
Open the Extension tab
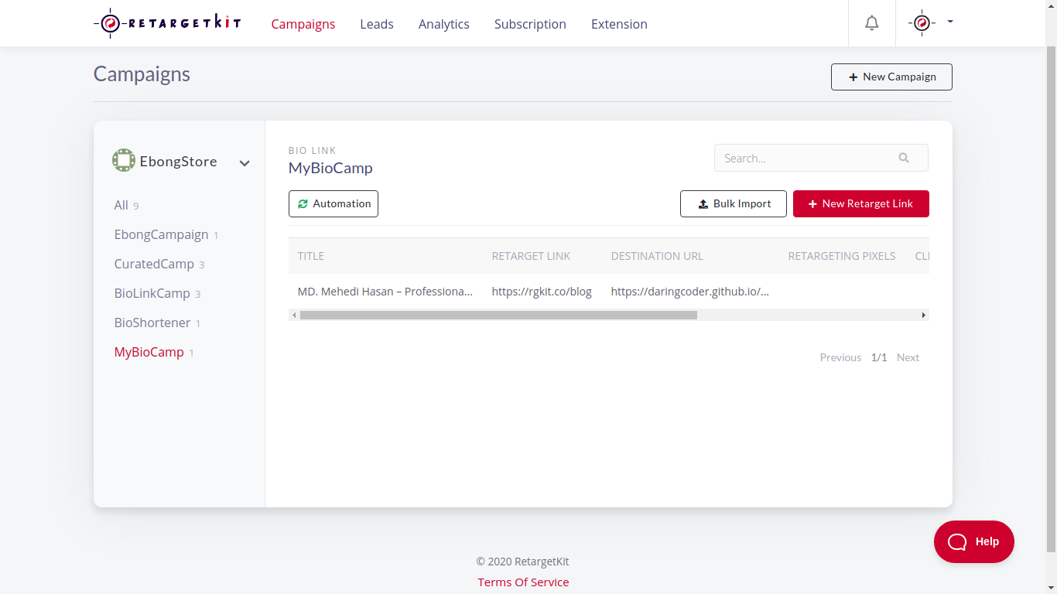pyautogui.click(x=619, y=24)
